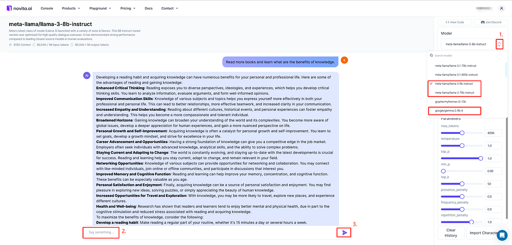Open the Model selector up-down arrows
The height and width of the screenshot is (245, 512).
click(x=499, y=44)
